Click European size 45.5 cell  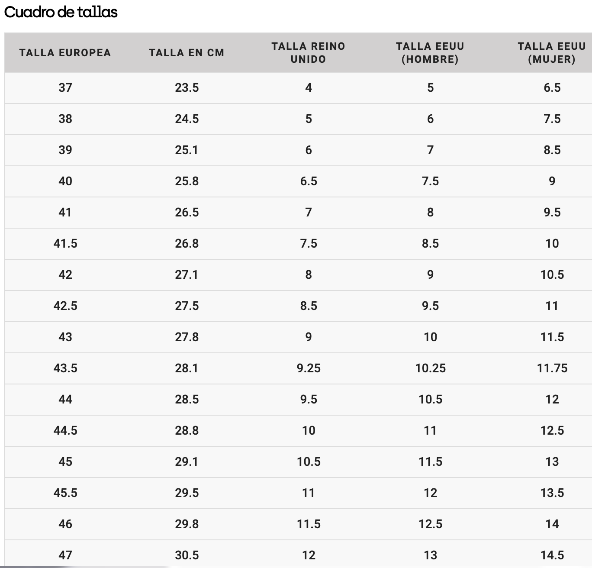65,493
